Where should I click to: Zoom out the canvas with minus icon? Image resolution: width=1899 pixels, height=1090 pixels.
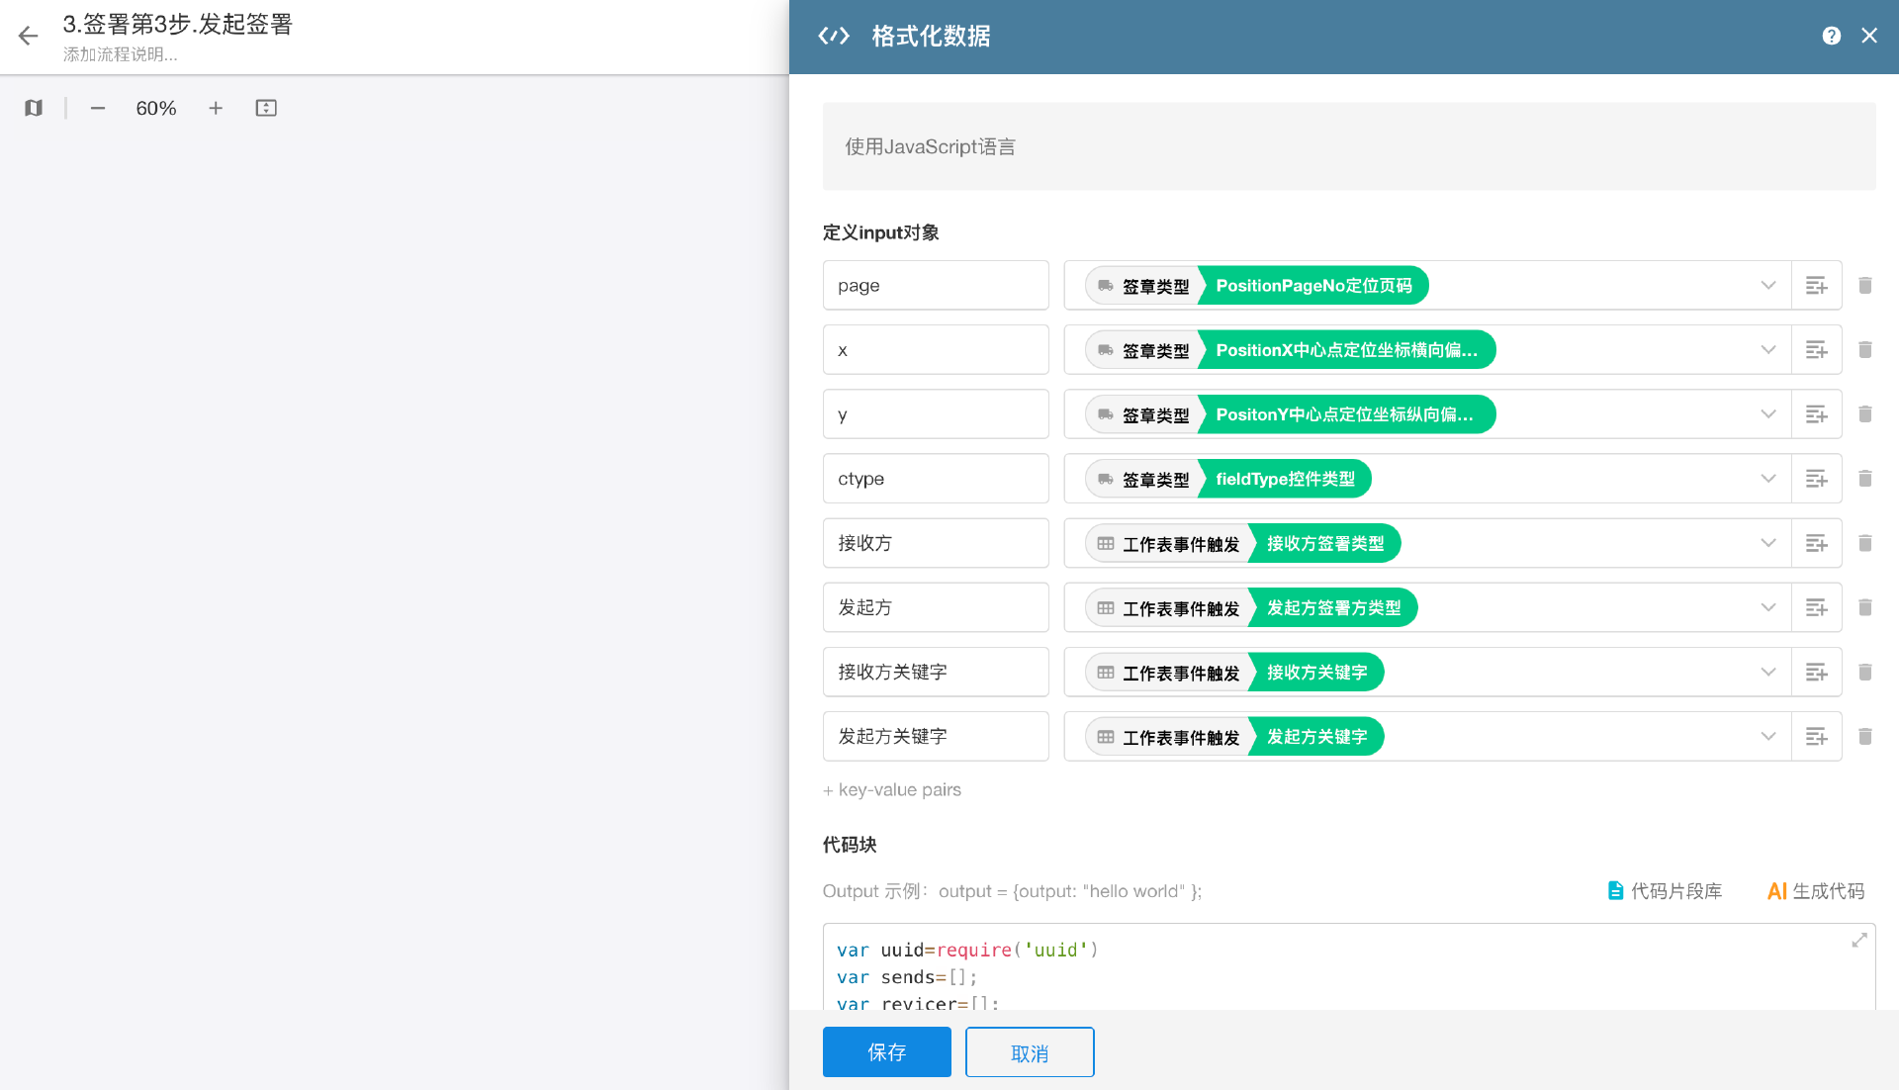pyautogui.click(x=98, y=108)
